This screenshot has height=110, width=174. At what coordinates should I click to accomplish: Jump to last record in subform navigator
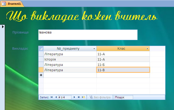[79, 97]
